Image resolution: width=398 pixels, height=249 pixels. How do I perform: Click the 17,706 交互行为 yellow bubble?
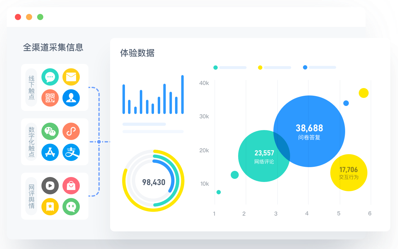pos(349,173)
